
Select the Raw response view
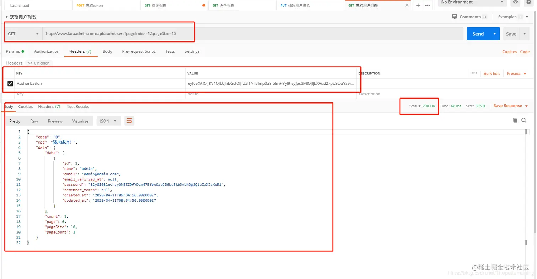34,121
